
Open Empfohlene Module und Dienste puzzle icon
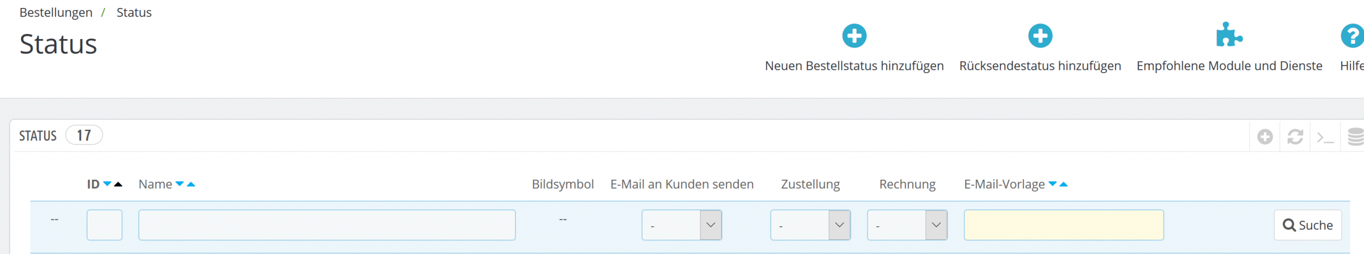coord(1229,36)
